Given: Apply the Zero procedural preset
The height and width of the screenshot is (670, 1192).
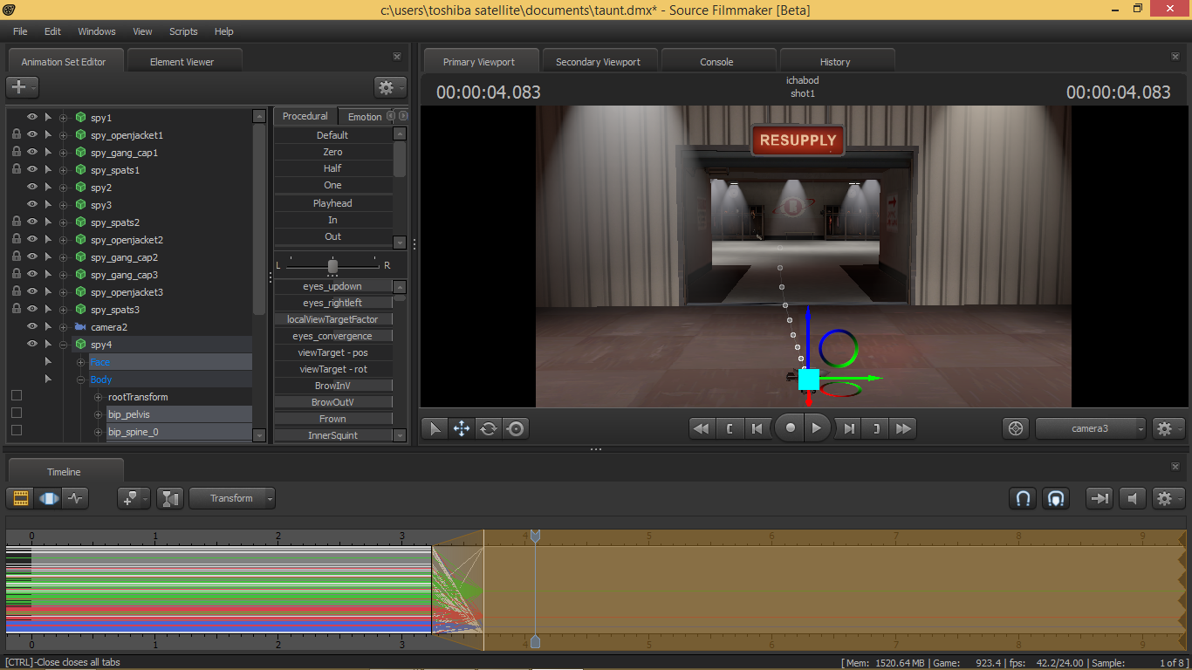Looking at the screenshot, I should tap(332, 152).
